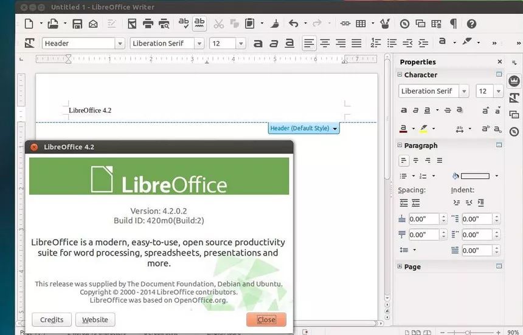Click the paragraph background color swatch in sidebar
This screenshot has height=335, width=523.
pyautogui.click(x=474, y=176)
